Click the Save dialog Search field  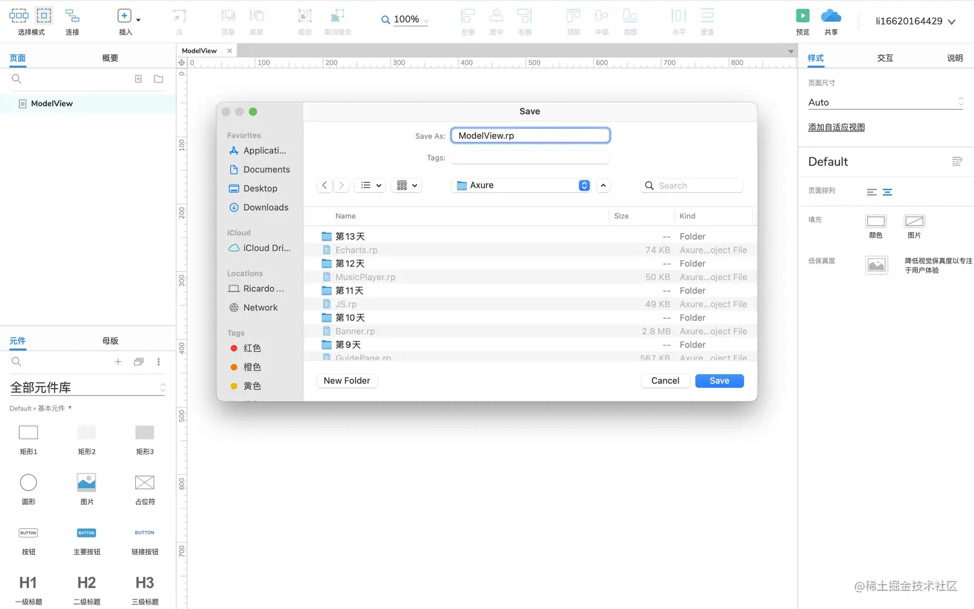point(692,186)
